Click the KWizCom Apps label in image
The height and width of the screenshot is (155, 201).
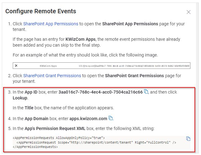[48, 66]
